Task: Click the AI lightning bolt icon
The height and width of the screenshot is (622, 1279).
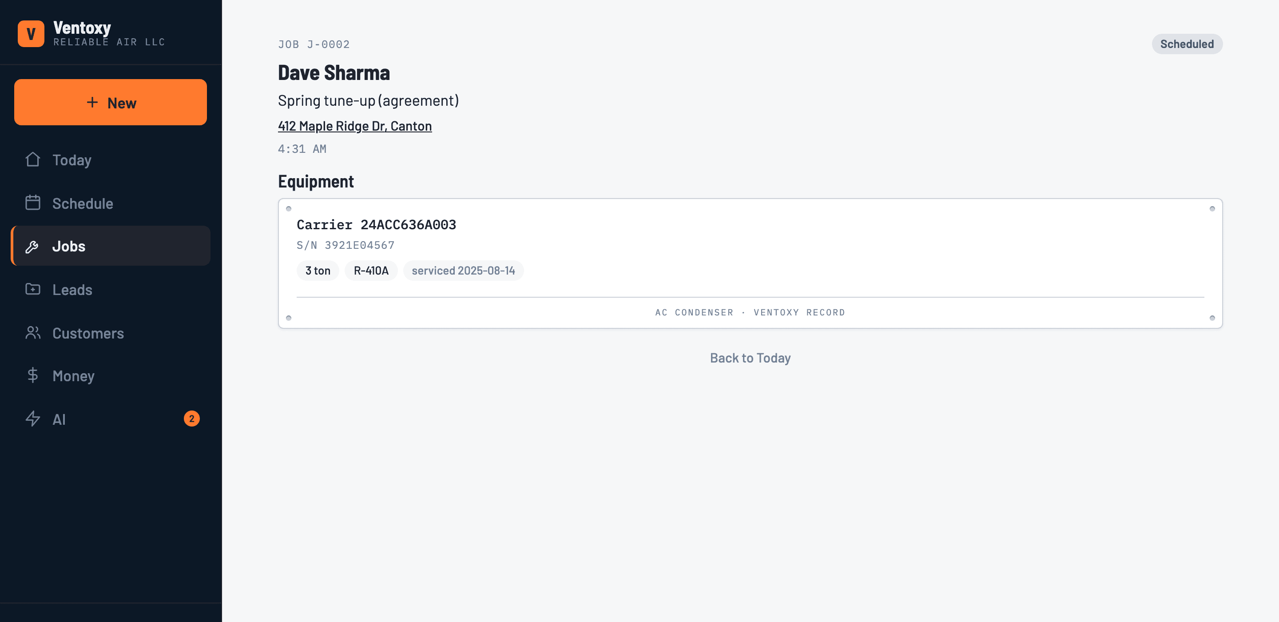Action: (33, 419)
